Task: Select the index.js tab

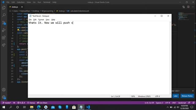Action: 15,7
